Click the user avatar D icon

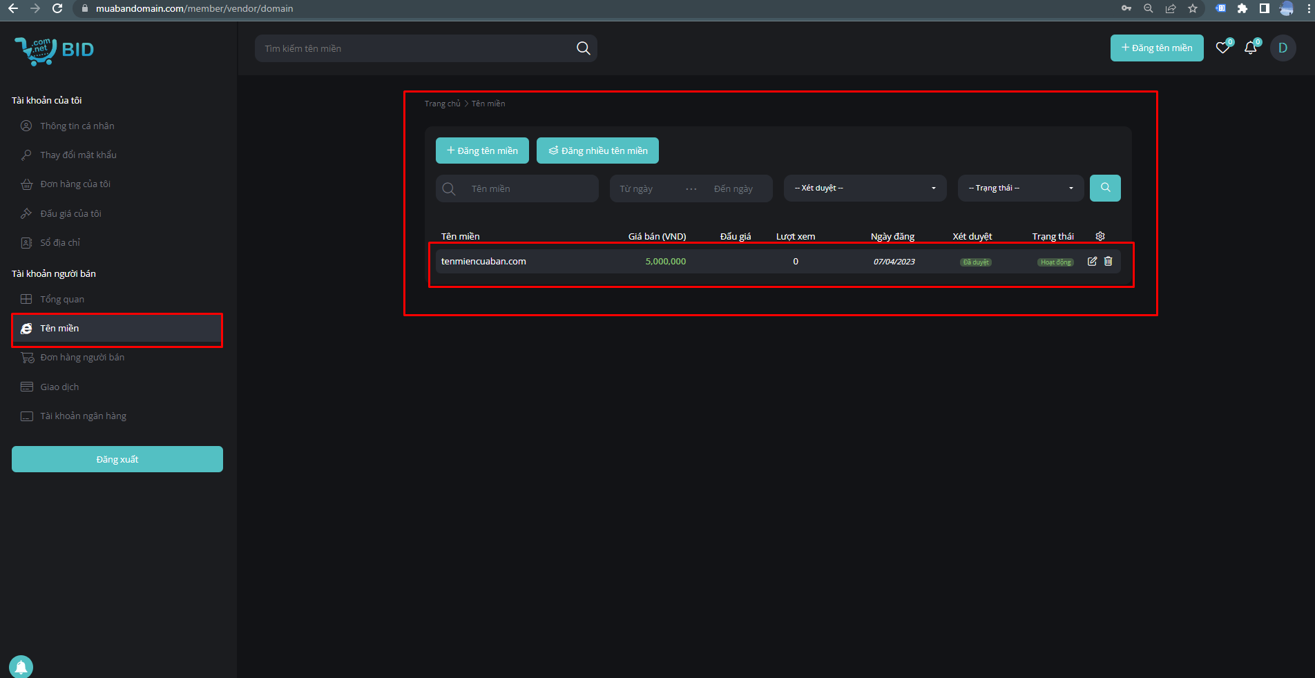coord(1283,48)
